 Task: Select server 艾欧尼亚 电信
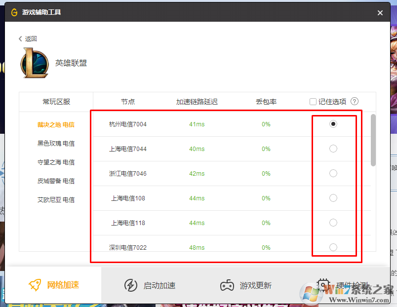tap(56, 200)
